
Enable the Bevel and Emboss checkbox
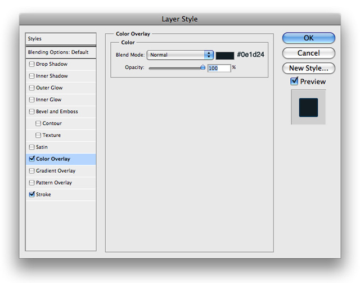[31, 111]
